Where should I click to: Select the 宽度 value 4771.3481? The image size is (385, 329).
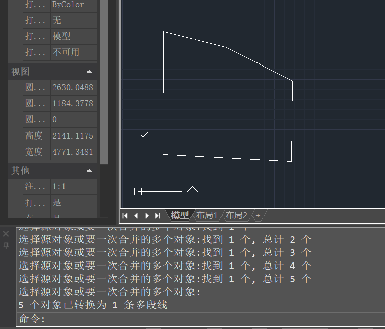click(x=73, y=152)
